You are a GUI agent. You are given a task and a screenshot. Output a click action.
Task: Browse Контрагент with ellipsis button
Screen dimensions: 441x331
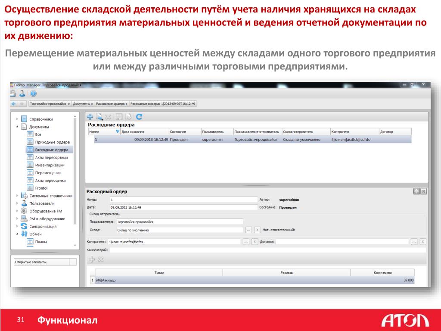[246, 242]
